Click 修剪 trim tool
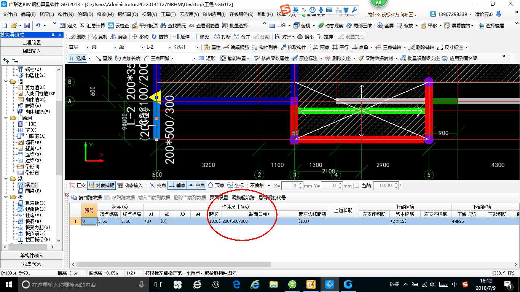Viewport: 520px width, 292px height. tap(201, 37)
